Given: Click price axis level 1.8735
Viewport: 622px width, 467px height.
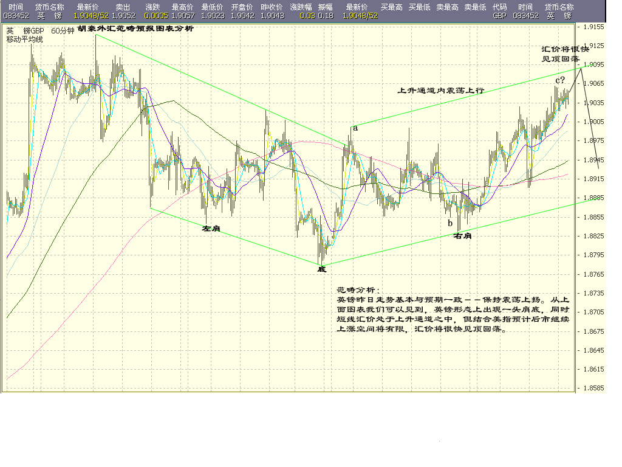Looking at the screenshot, I should tap(594, 293).
